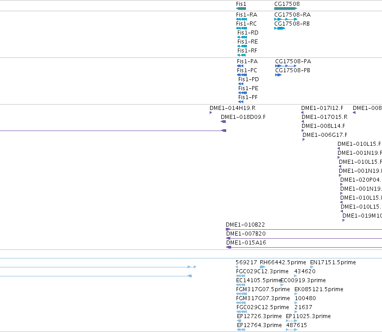Open transcript Fis1-RA
The width and height of the screenshot is (382, 332).
pyautogui.click(x=246, y=15)
